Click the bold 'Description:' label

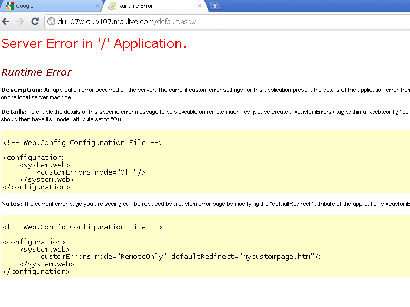pyautogui.click(x=22, y=90)
